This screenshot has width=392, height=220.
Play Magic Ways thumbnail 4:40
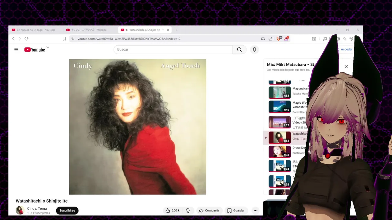[280, 107]
